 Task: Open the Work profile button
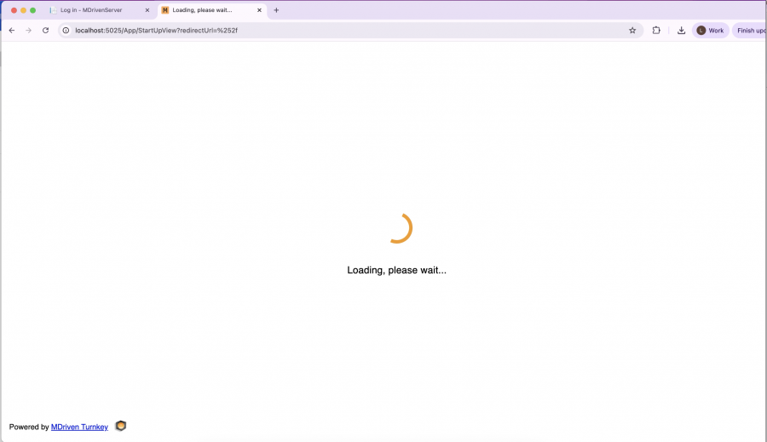click(x=710, y=31)
